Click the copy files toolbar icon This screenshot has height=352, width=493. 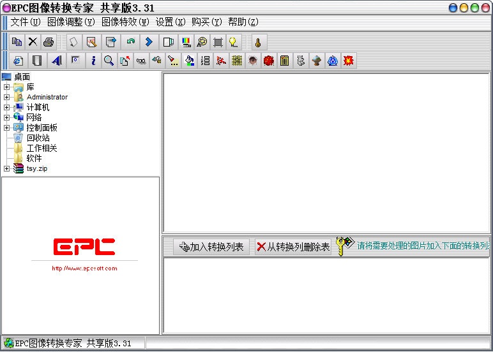pyautogui.click(x=17, y=41)
